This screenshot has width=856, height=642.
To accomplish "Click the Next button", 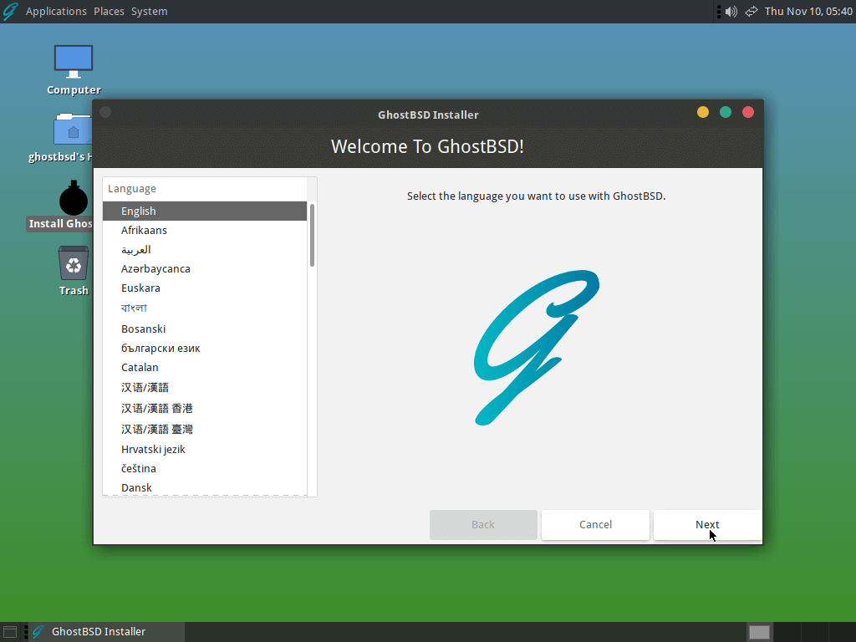I will [x=707, y=525].
